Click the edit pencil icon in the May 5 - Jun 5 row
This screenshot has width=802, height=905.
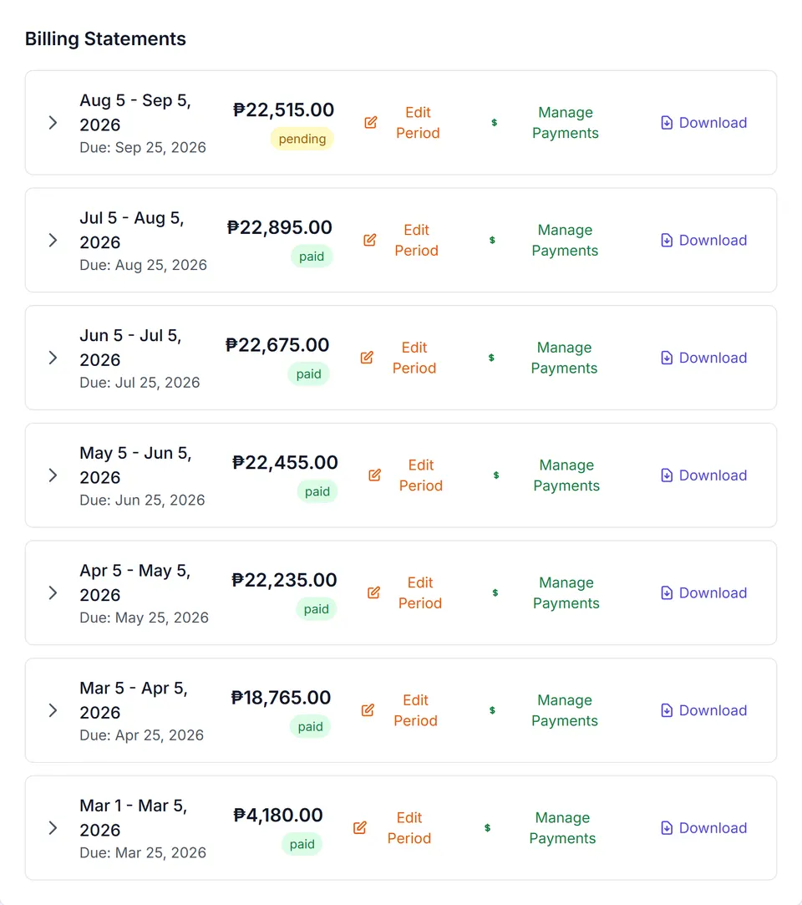pyautogui.click(x=374, y=475)
